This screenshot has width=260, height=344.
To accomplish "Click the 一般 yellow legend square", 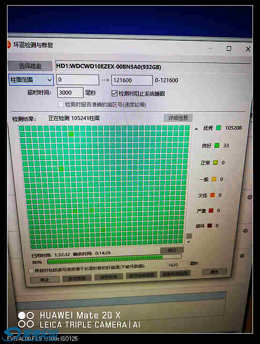I will pos(214,179).
